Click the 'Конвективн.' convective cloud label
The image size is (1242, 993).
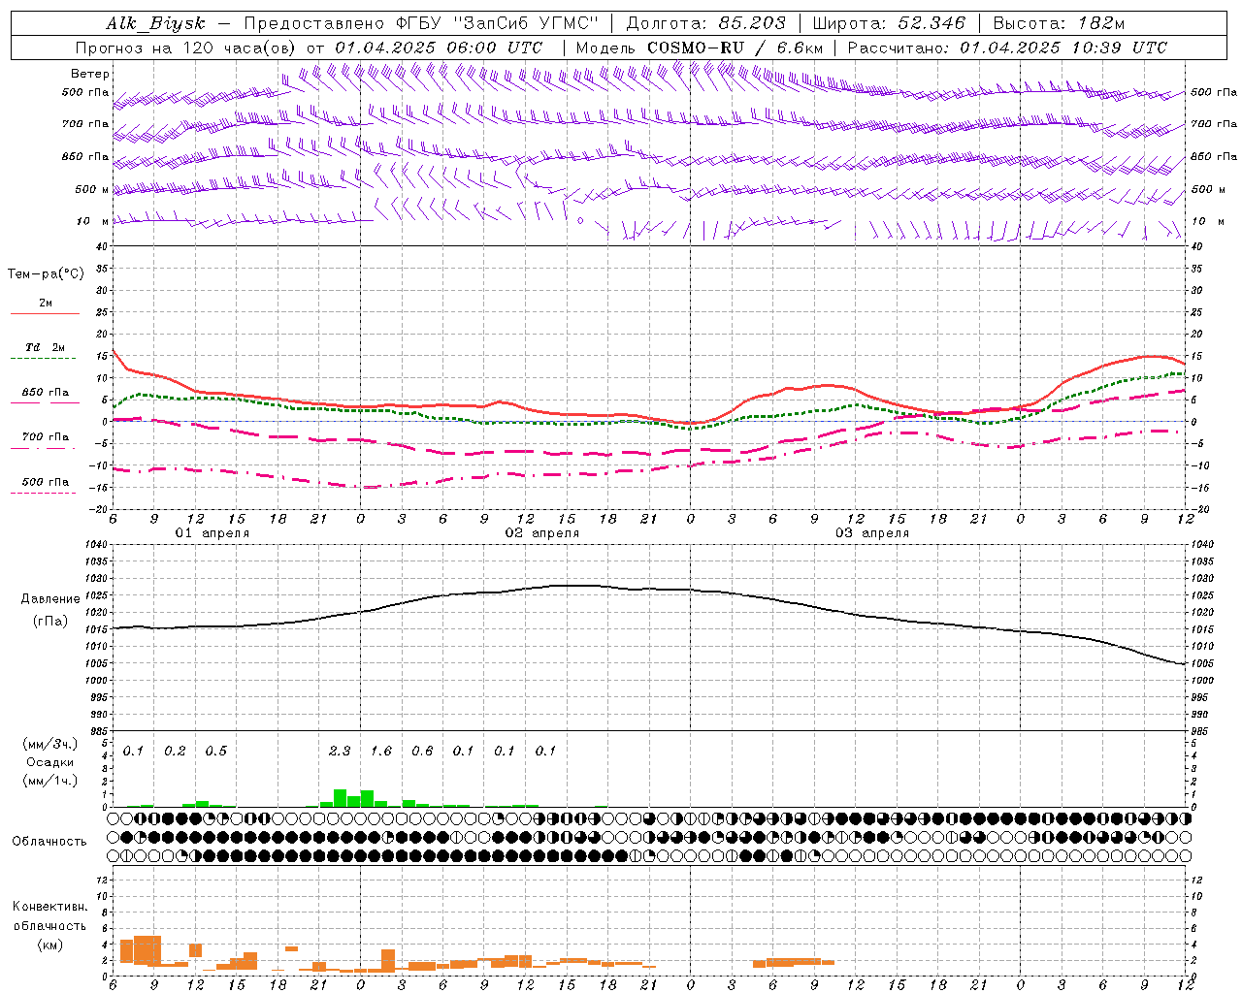pyautogui.click(x=50, y=907)
